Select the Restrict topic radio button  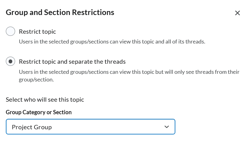click(10, 32)
